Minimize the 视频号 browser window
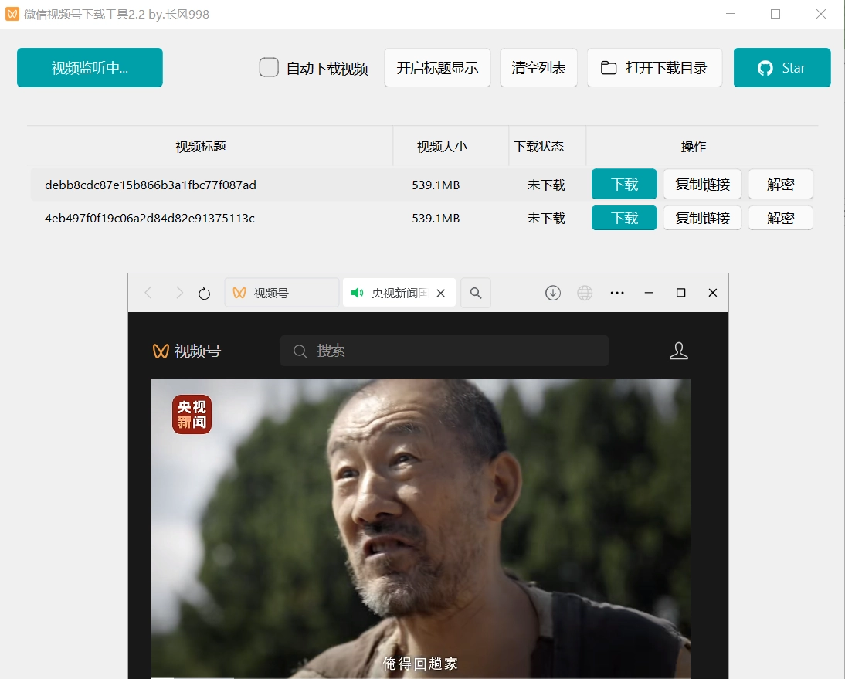 click(649, 293)
